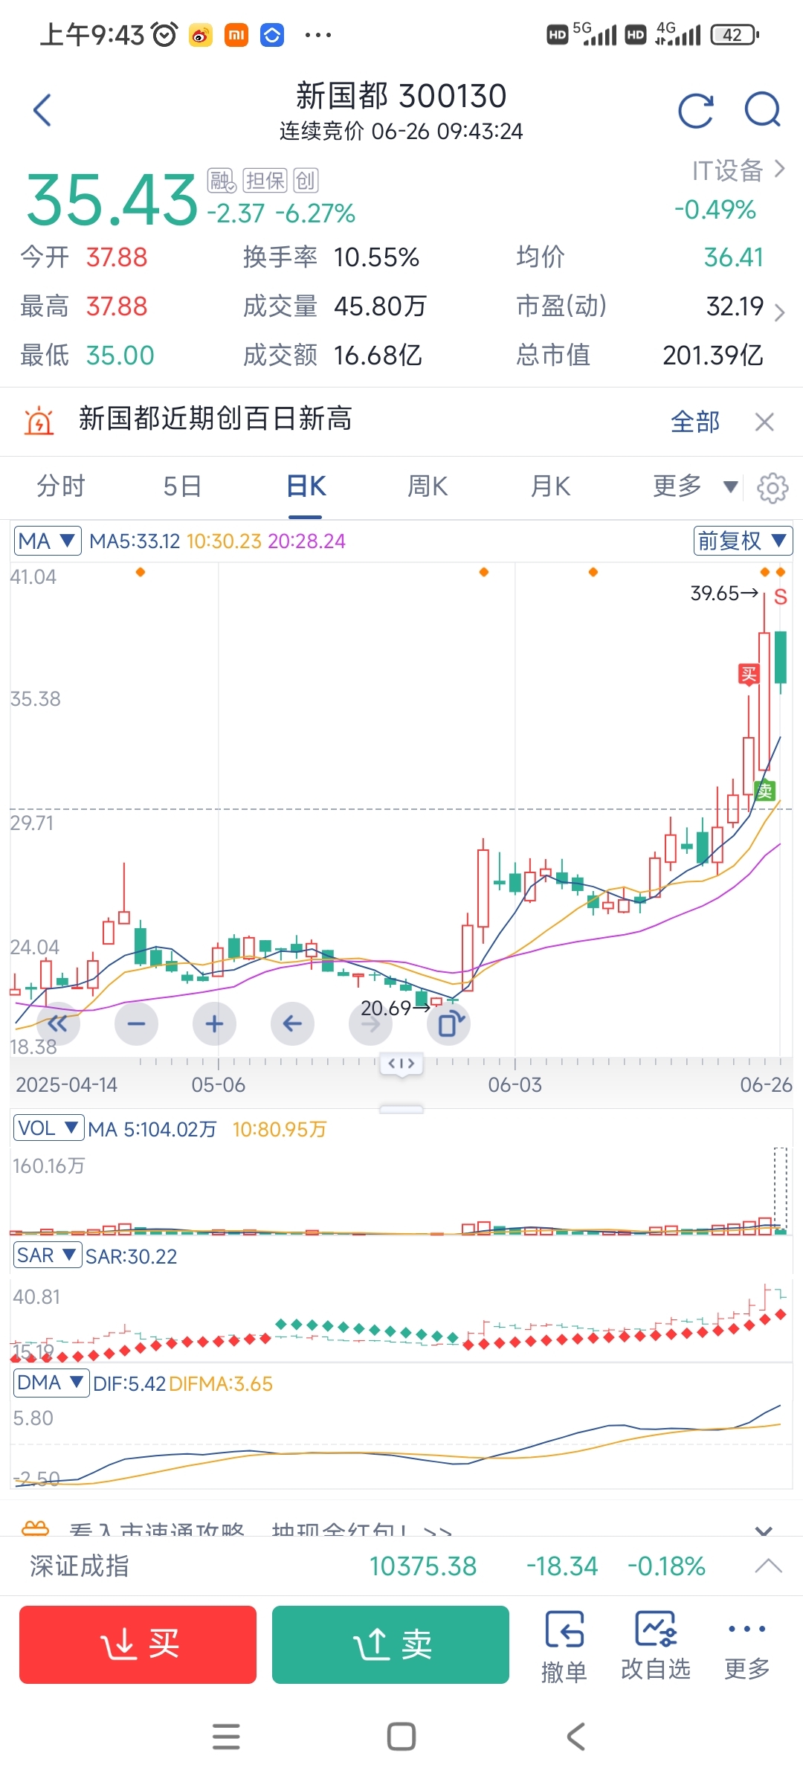Open the bottom 更多 three-dot menu
Image resolution: width=803 pixels, height=1785 pixels.
coord(747,1645)
